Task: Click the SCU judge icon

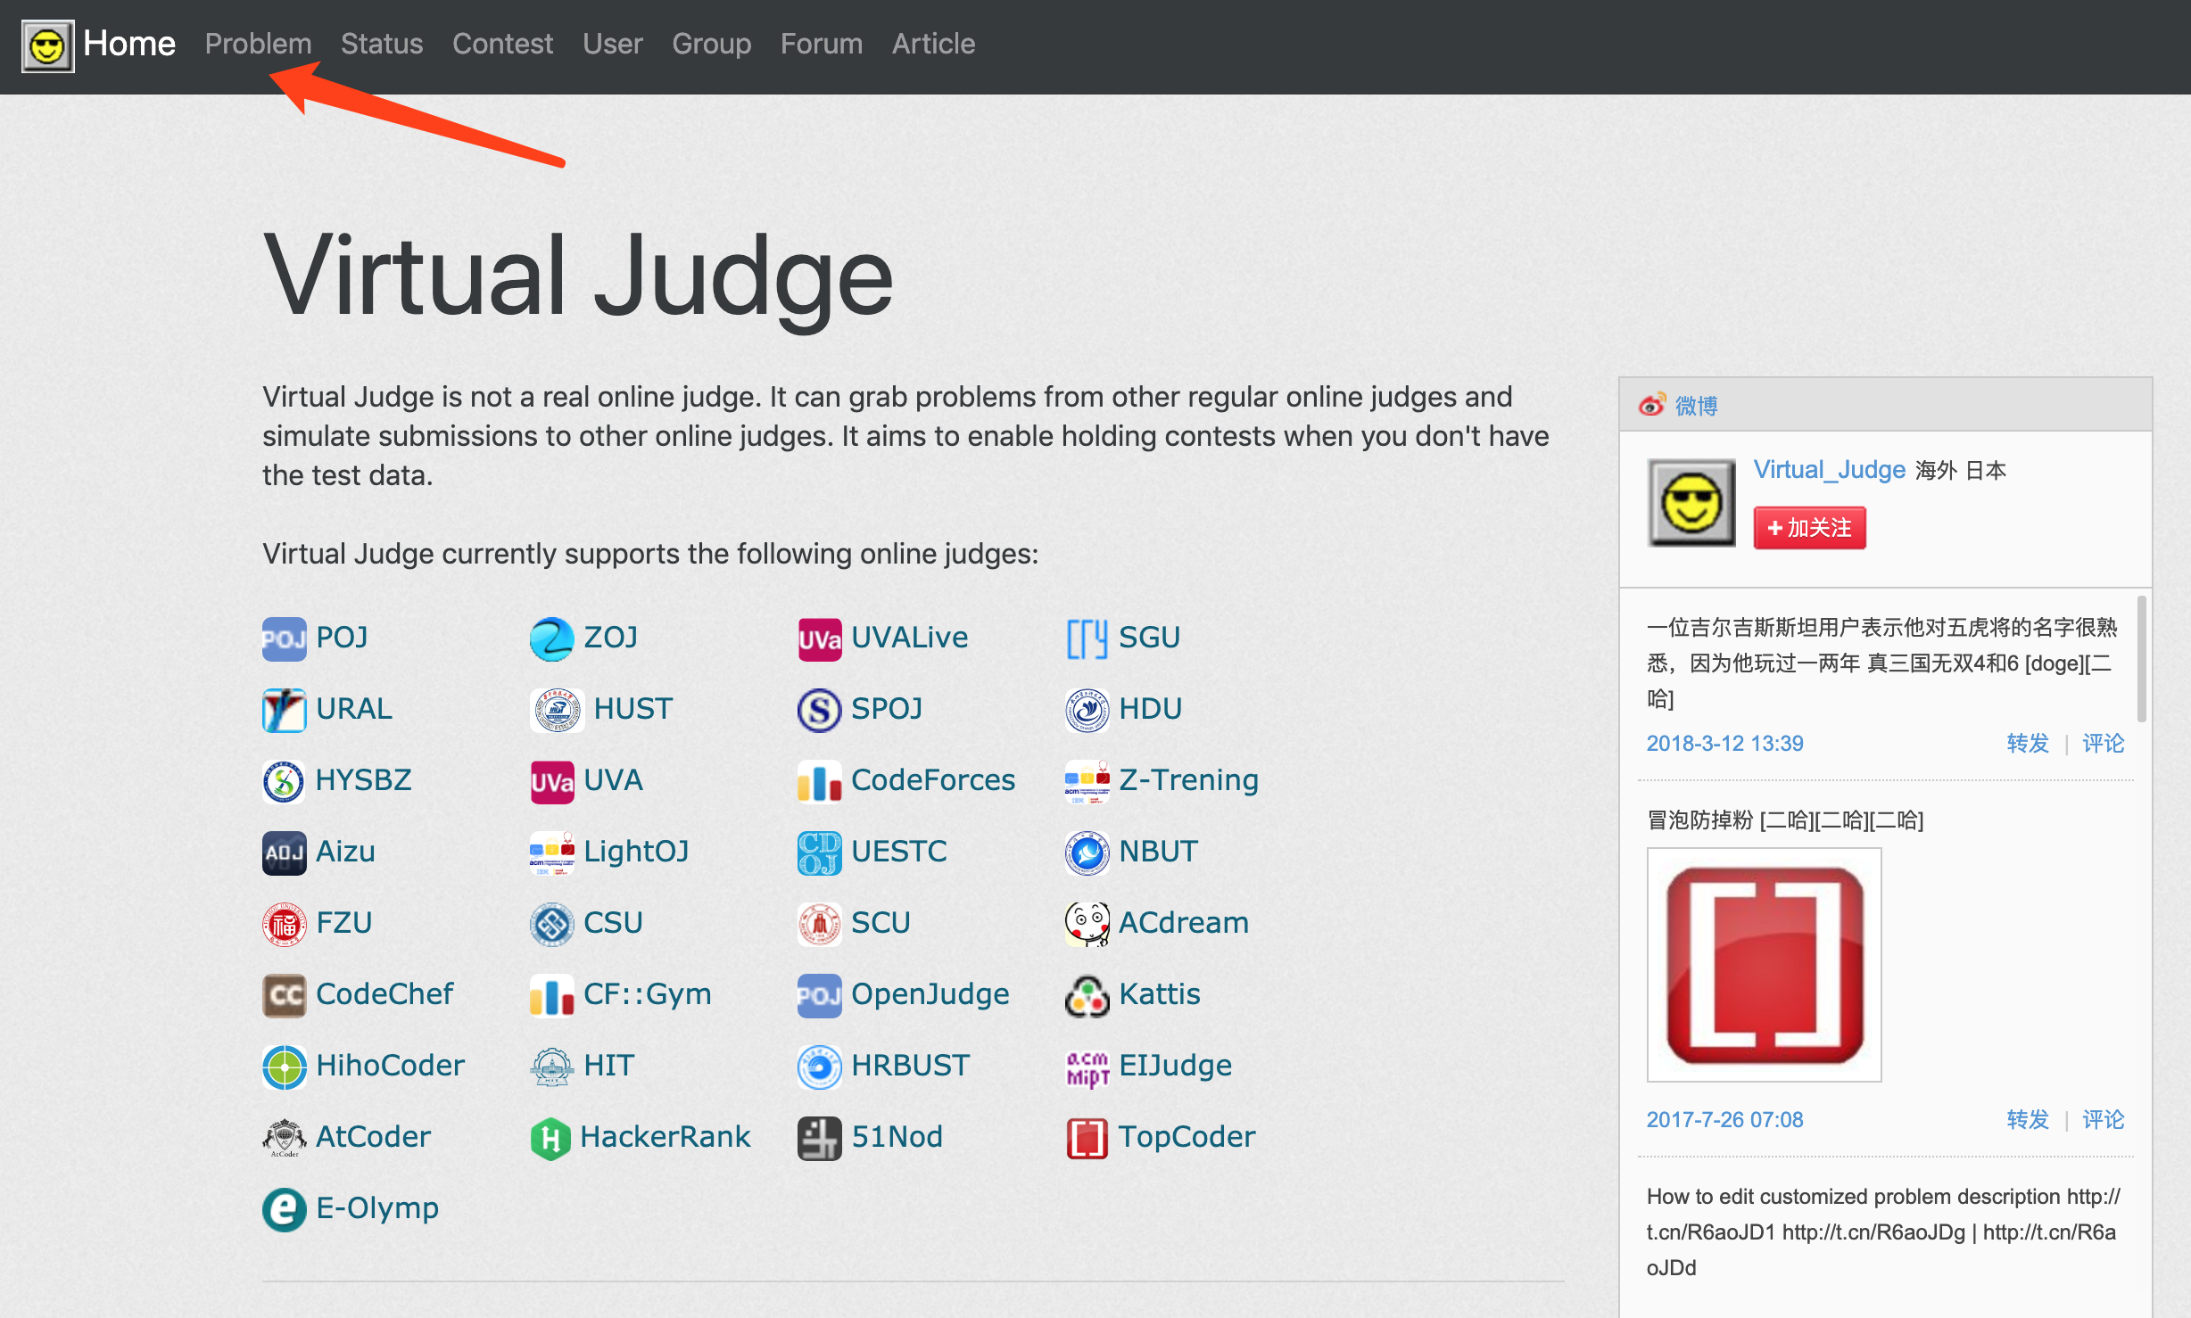Action: [x=820, y=924]
